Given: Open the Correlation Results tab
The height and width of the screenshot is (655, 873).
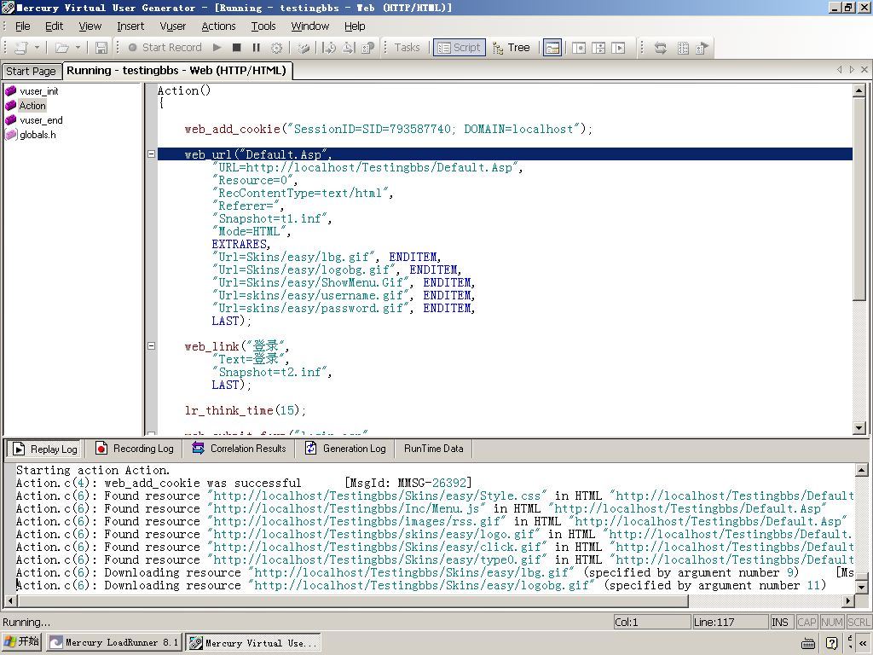Looking at the screenshot, I should coord(239,449).
